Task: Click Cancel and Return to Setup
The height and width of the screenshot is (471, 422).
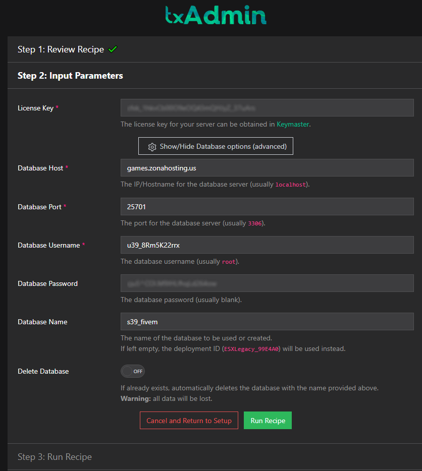Action: (x=189, y=421)
